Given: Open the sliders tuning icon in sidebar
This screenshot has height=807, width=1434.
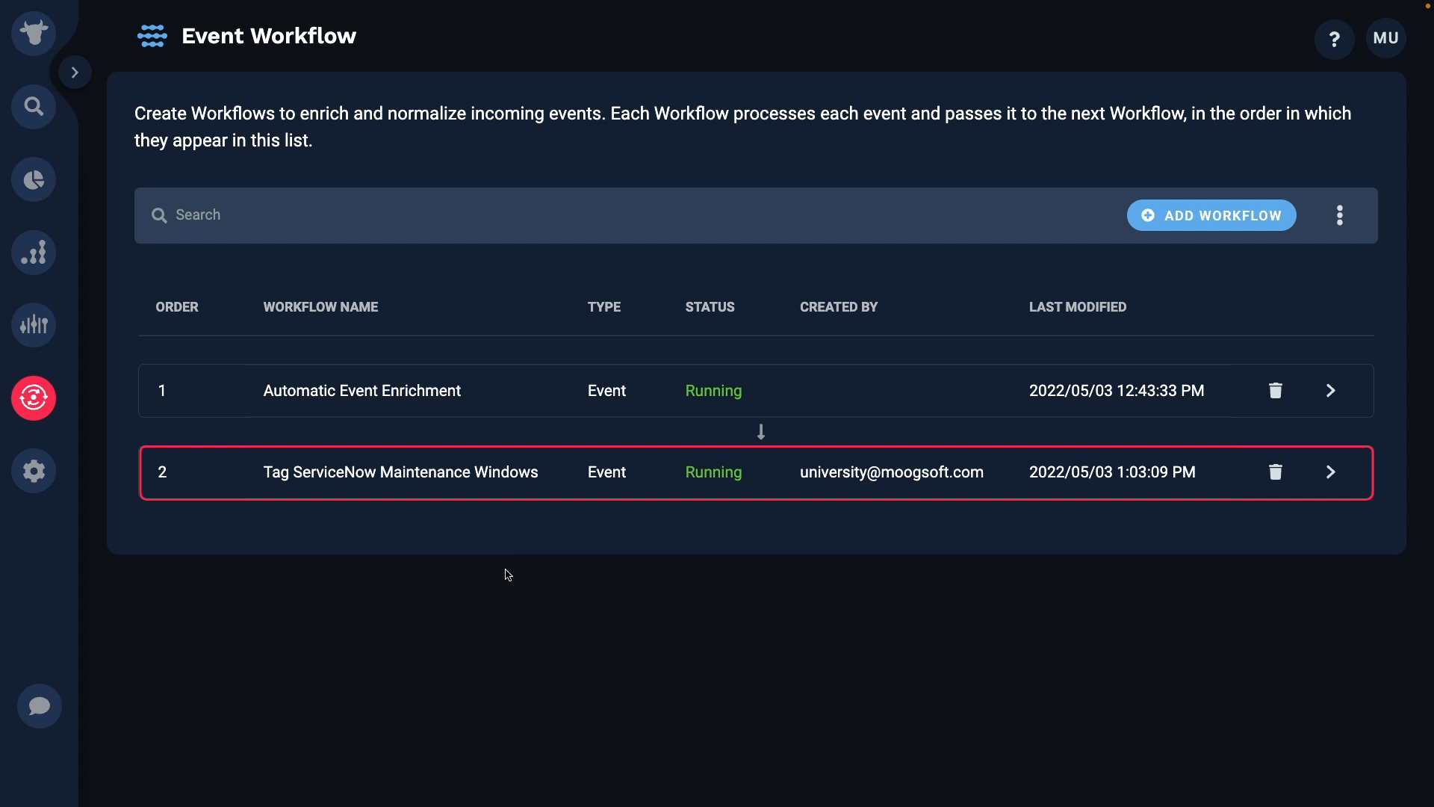Looking at the screenshot, I should [34, 325].
